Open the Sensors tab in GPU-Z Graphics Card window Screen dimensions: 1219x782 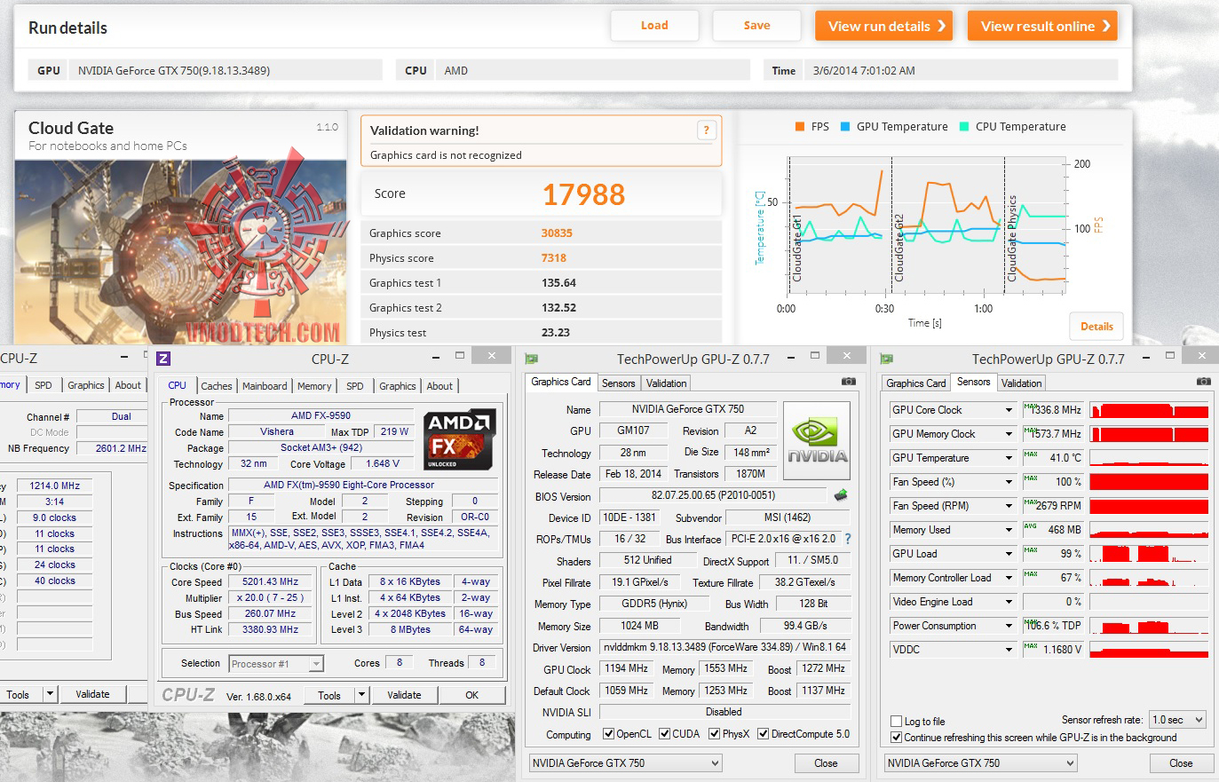click(x=619, y=383)
